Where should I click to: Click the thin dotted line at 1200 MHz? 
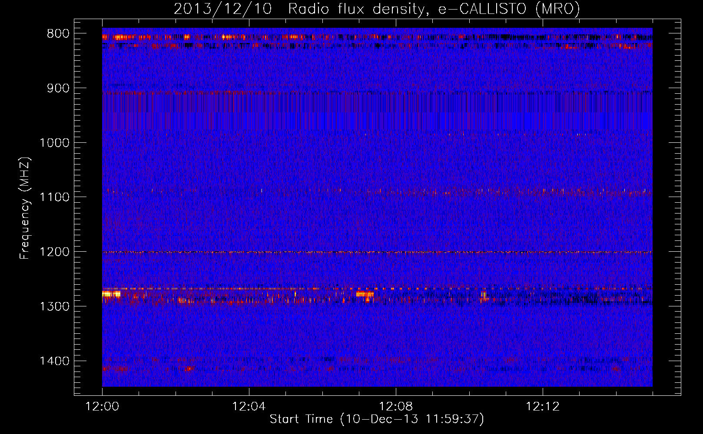click(377, 252)
